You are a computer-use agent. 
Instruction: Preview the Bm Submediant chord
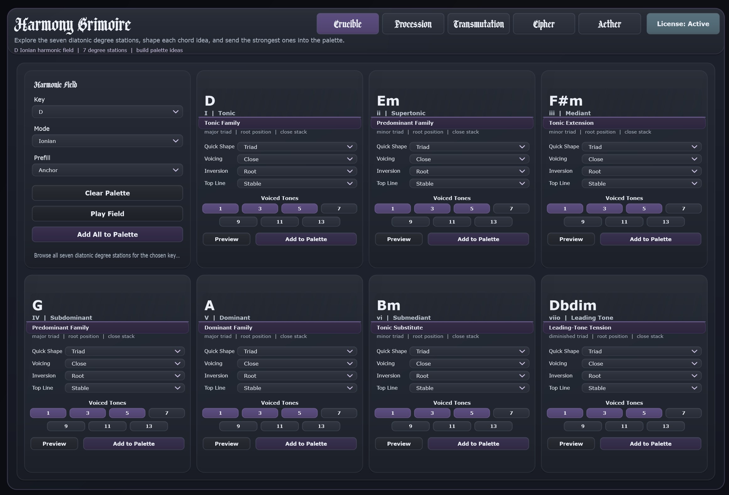point(399,444)
